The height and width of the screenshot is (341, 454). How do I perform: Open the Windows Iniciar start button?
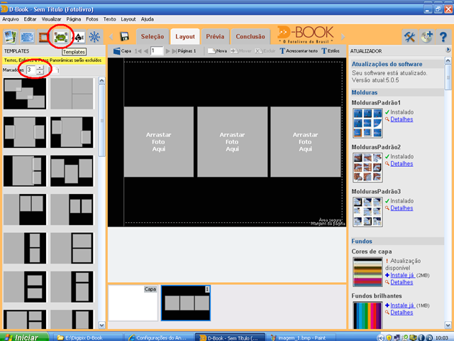pyautogui.click(x=24, y=337)
